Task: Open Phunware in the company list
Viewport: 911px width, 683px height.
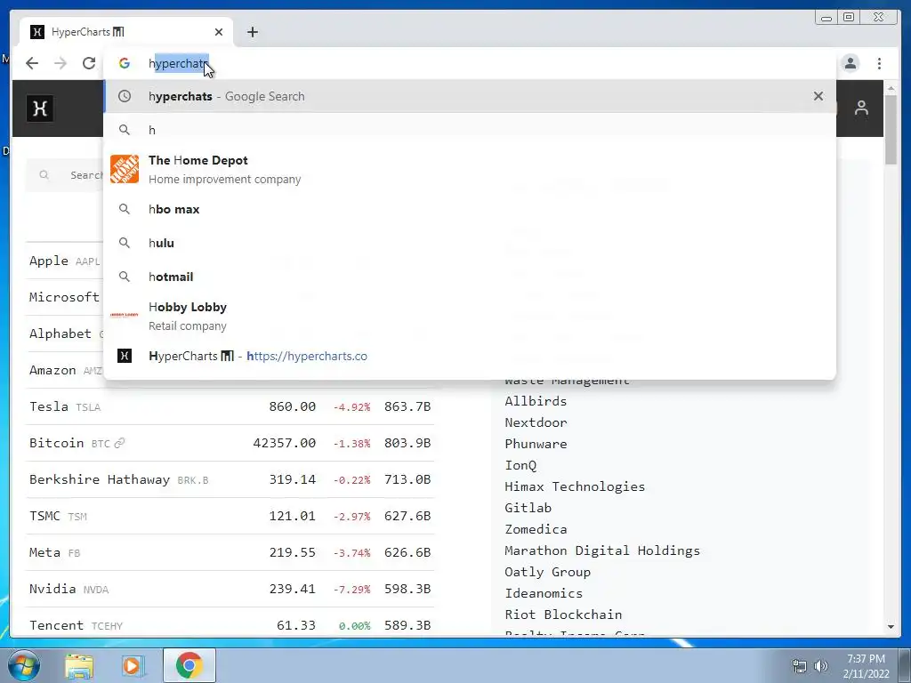Action: pyautogui.click(x=536, y=445)
